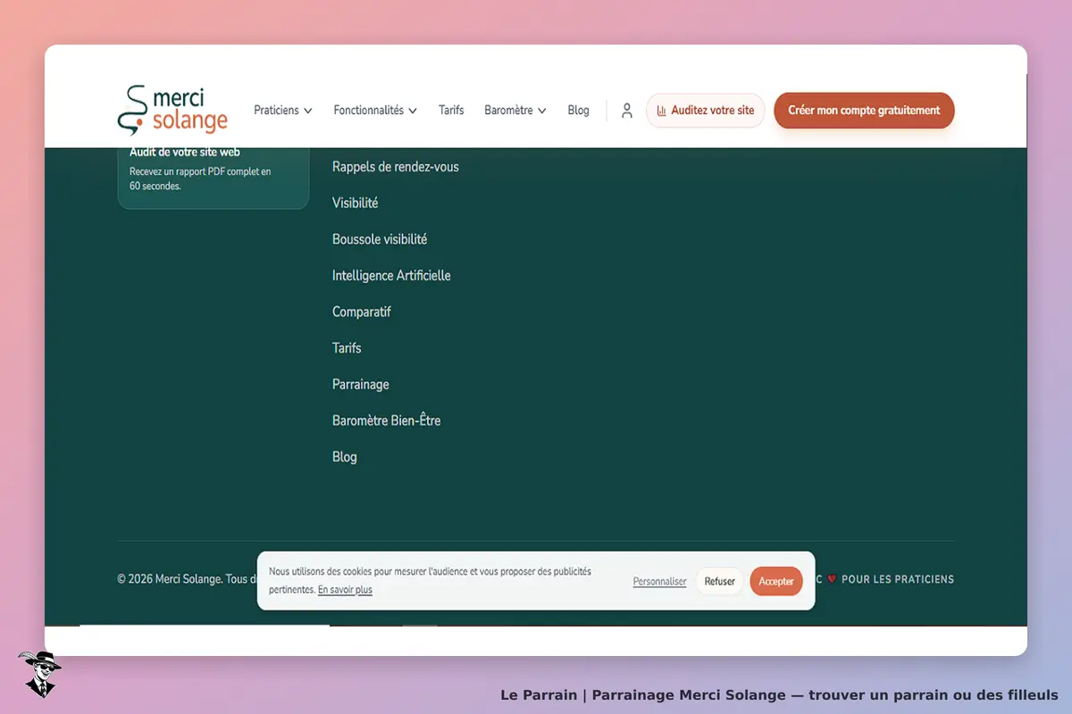Accept cookies with Accepter button
Viewport: 1072px width, 714px height.
point(776,581)
